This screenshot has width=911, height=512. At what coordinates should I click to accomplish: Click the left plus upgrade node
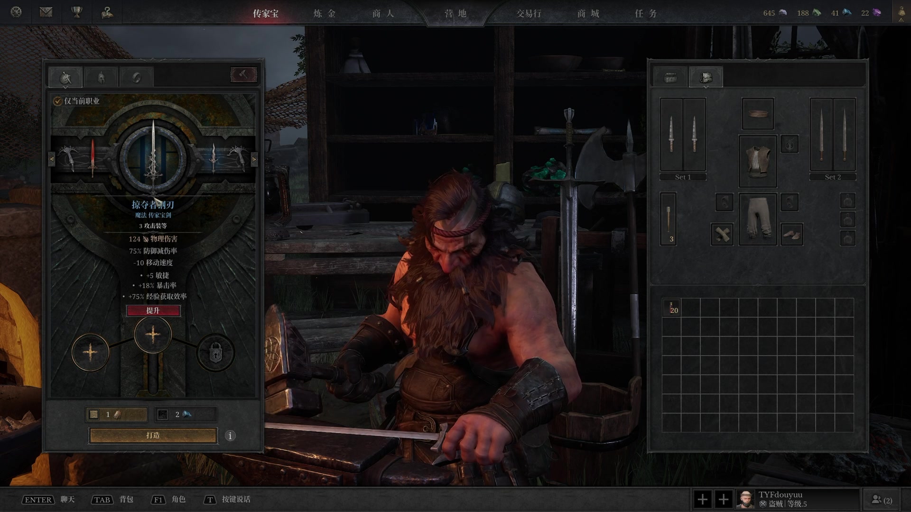[x=90, y=352]
